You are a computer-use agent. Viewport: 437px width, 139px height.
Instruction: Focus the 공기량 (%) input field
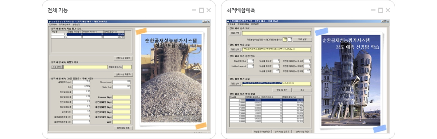coord(81,112)
